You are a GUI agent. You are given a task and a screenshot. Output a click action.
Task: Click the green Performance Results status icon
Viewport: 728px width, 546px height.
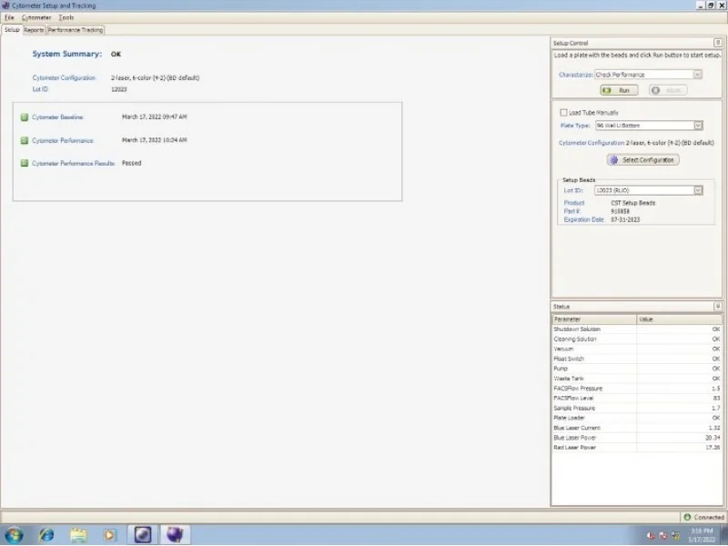tap(25, 163)
